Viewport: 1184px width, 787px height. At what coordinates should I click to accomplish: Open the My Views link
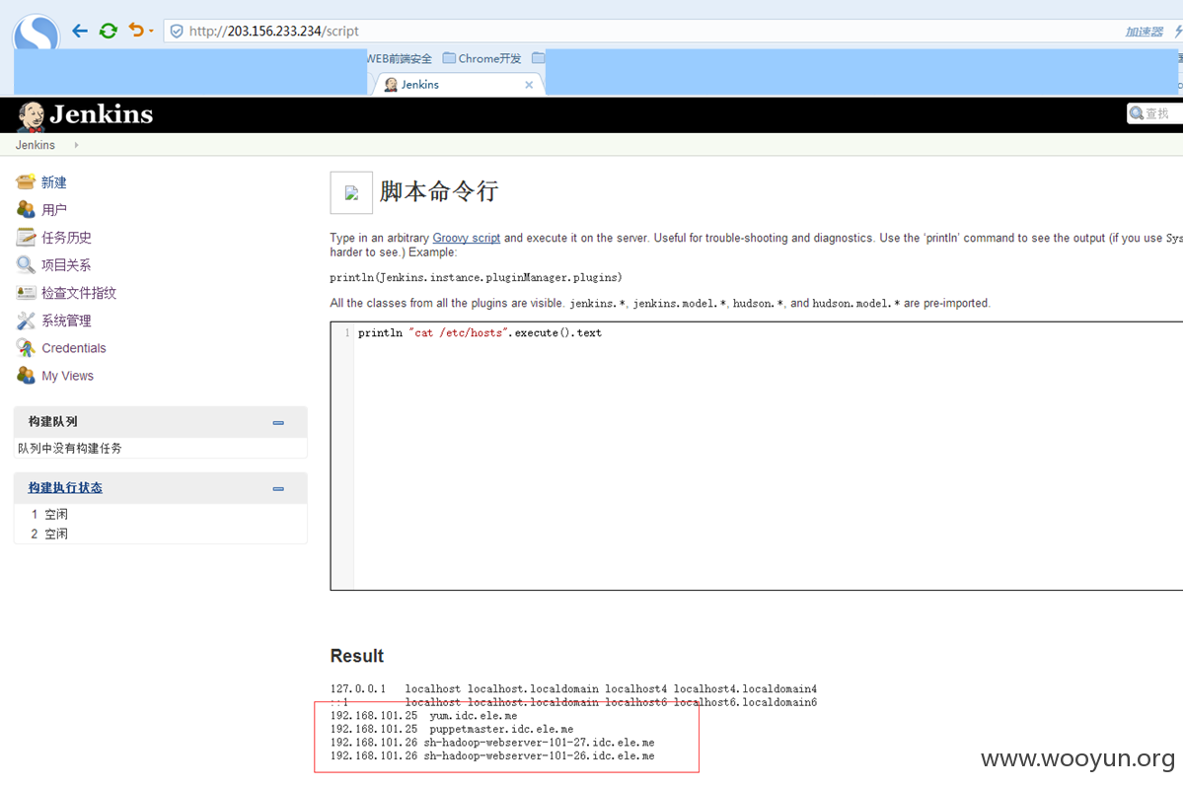point(68,376)
